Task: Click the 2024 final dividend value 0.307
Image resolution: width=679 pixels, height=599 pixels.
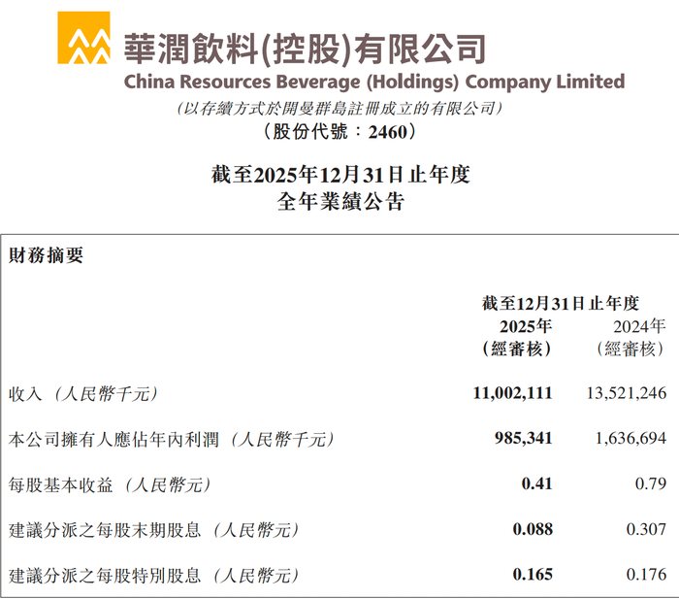Action: click(647, 530)
